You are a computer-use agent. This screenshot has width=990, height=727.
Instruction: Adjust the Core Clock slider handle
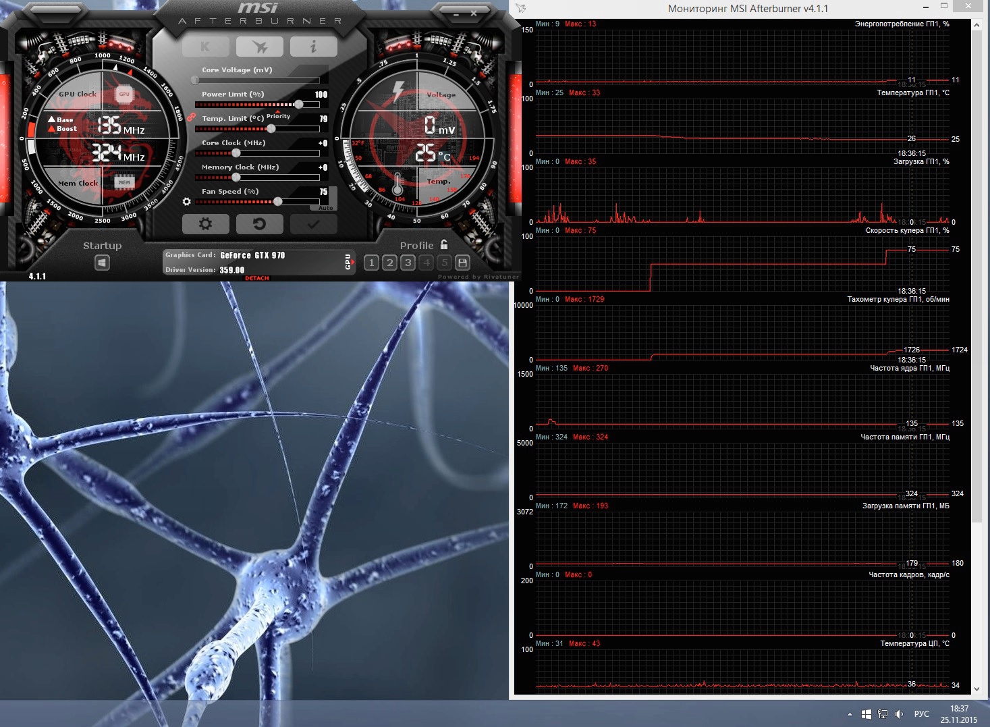[236, 153]
